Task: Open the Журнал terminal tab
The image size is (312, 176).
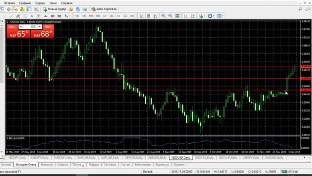Action: click(179, 165)
